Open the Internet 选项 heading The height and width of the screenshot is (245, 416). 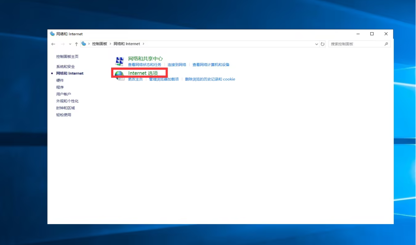click(x=143, y=73)
